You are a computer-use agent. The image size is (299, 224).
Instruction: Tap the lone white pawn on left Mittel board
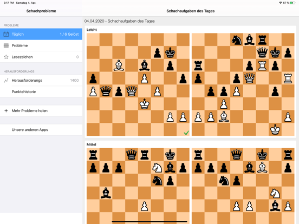(x=144, y=206)
